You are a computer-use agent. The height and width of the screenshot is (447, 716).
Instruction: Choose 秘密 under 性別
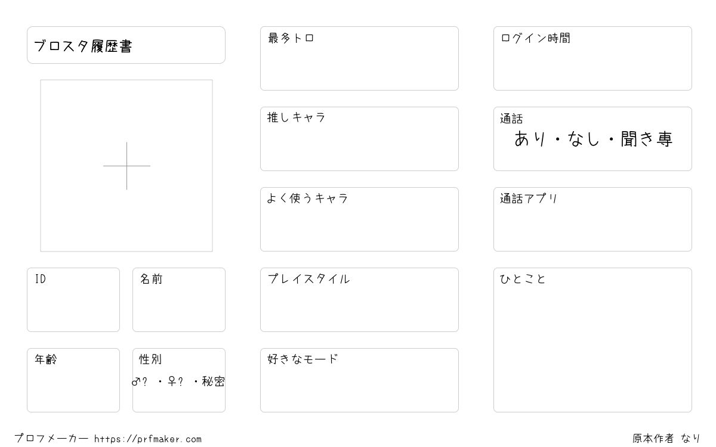213,381
